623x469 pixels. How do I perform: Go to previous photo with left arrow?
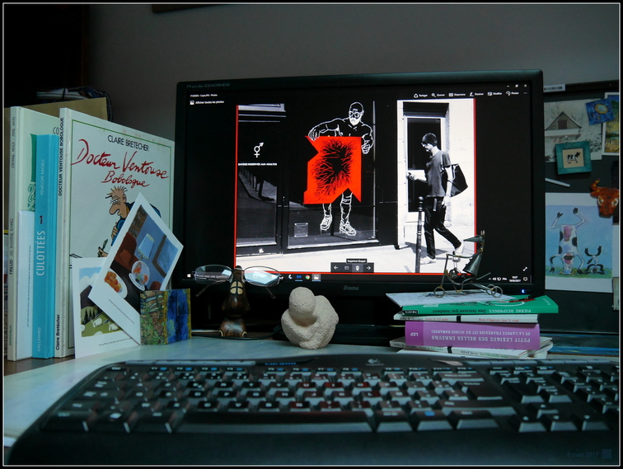coord(336,268)
